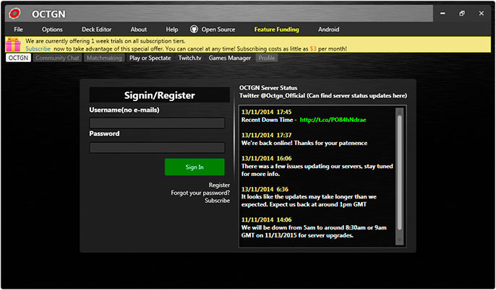Click the 11/11/2014 14:06 timestamp
The width and height of the screenshot is (496, 290).
[266, 219]
